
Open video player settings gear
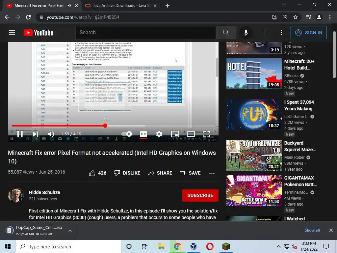[x=159, y=134]
